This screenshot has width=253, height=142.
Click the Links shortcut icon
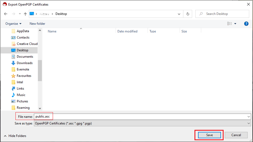pyautogui.click(x=13, y=88)
